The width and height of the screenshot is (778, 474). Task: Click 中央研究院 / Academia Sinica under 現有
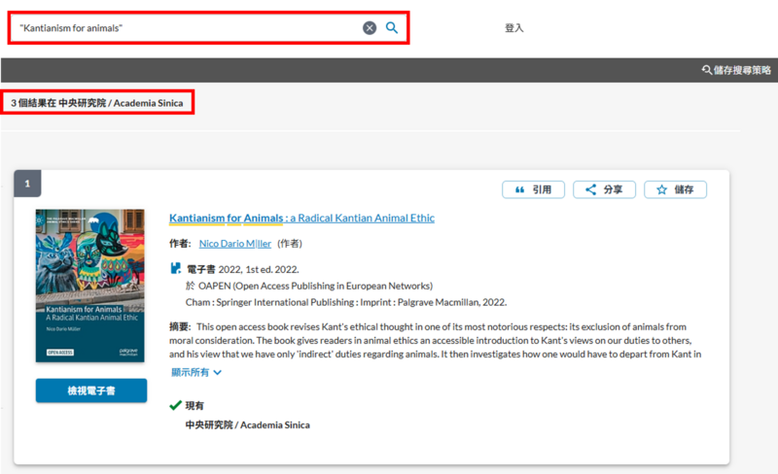point(247,425)
